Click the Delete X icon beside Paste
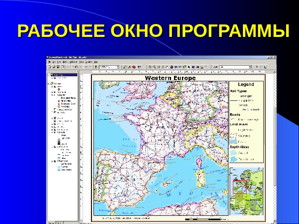Screen dimensions: 299x224 point(81,67)
